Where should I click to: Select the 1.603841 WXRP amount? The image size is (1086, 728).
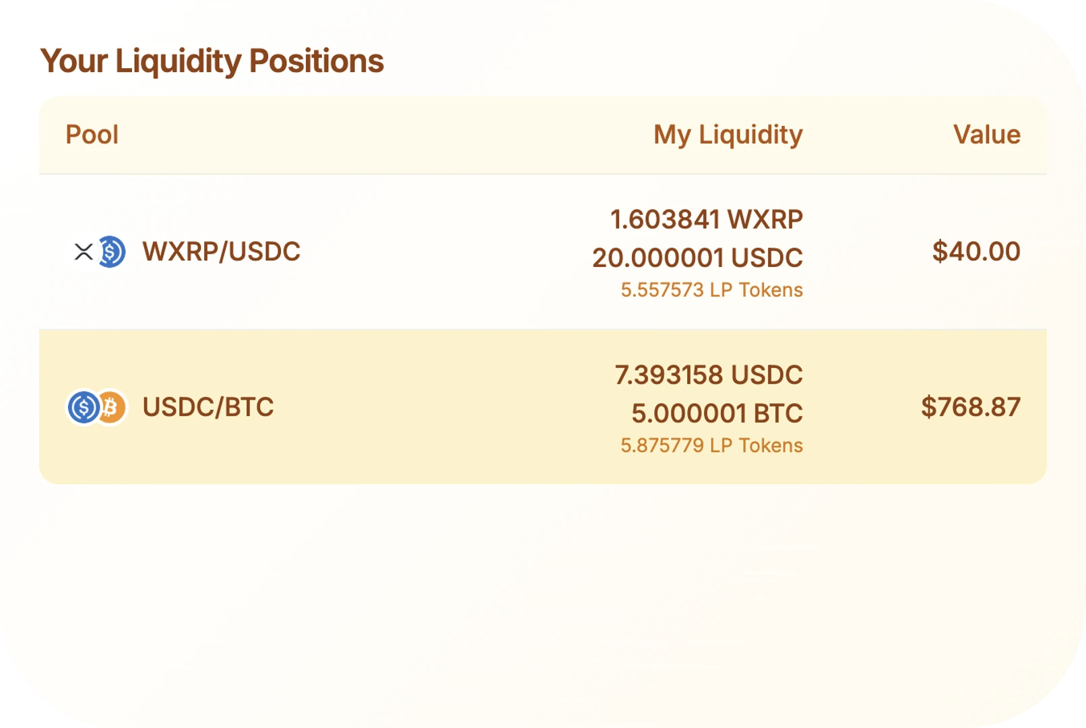tap(706, 220)
